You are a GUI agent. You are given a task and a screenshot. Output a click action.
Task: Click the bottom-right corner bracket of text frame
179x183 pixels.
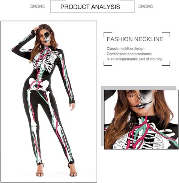166,63
